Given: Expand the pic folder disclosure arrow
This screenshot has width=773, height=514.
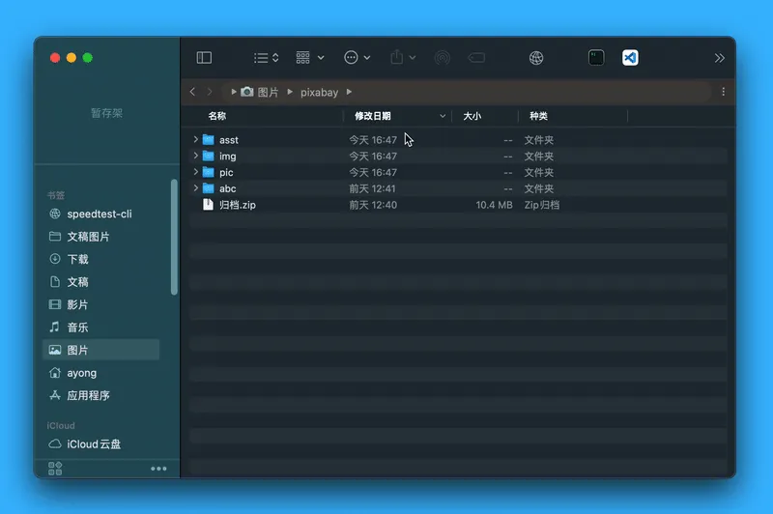Looking at the screenshot, I should tap(196, 172).
